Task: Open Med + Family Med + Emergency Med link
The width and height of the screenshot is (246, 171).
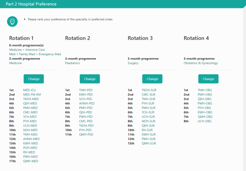Action: 35,54
